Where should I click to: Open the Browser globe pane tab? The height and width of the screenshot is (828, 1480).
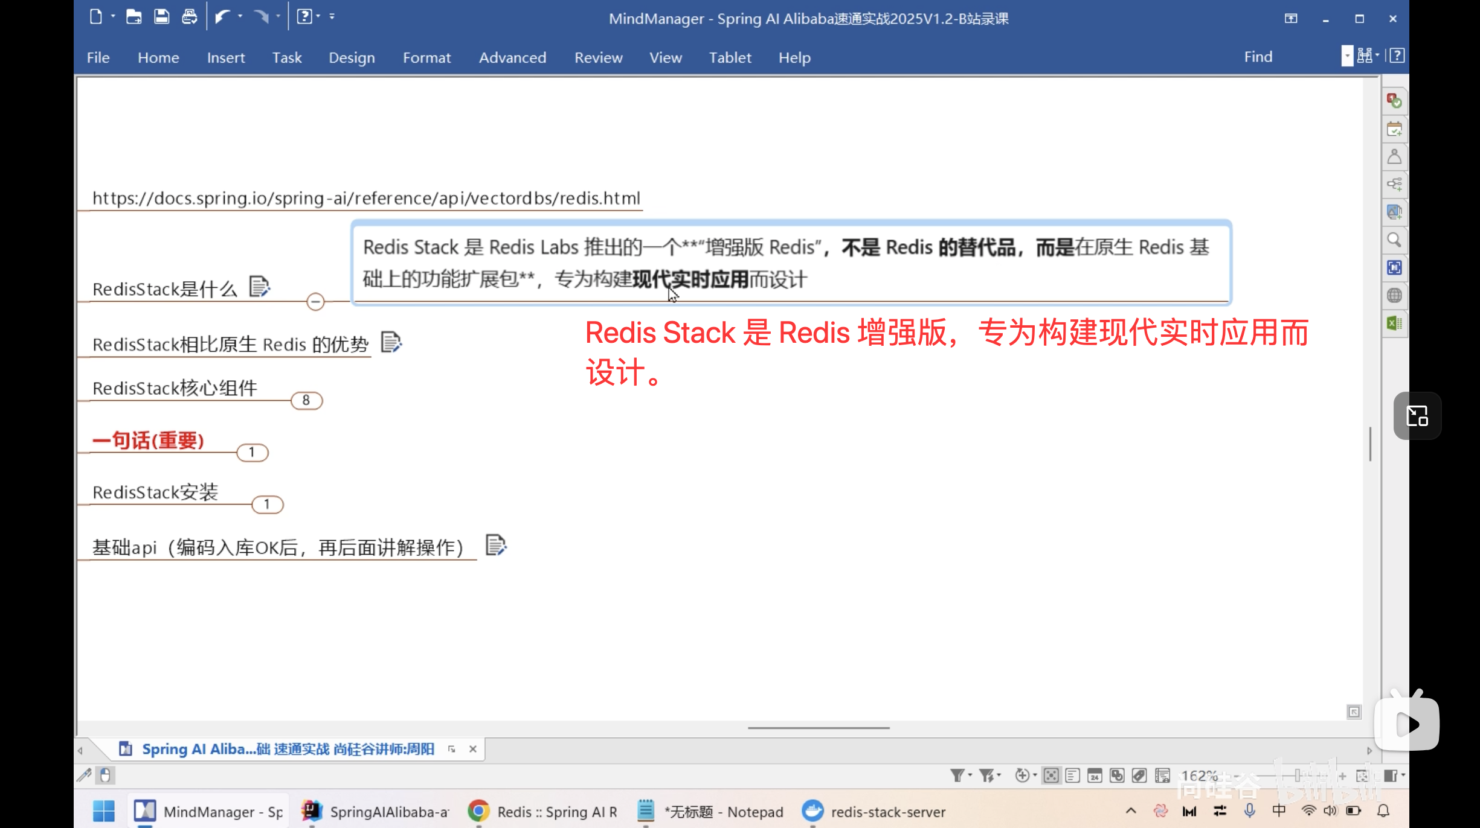[1394, 296]
